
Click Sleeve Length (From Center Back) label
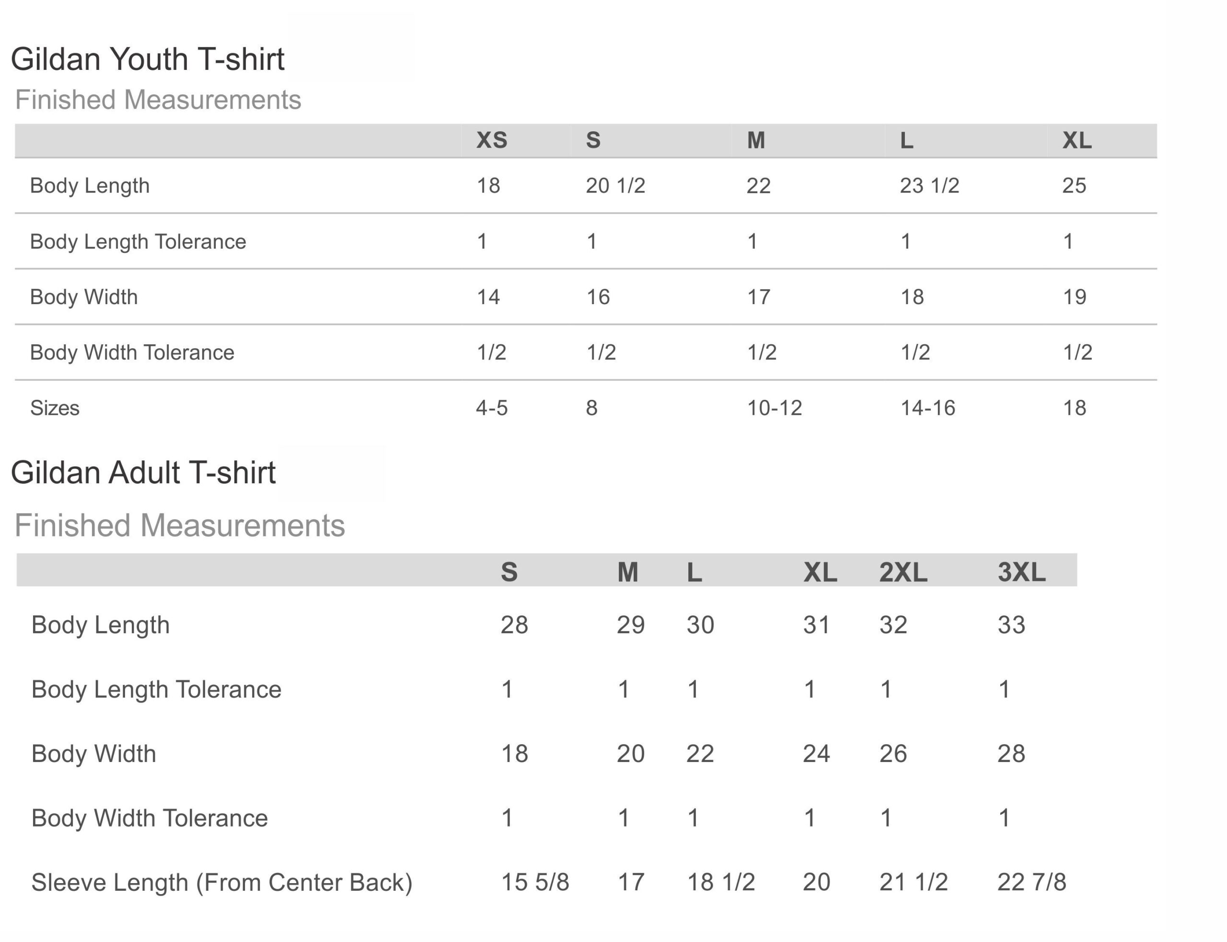tap(222, 883)
